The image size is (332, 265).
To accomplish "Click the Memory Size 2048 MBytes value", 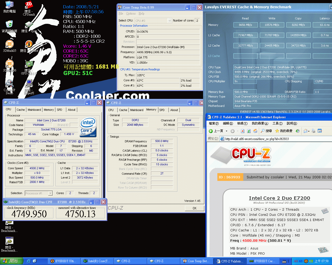I will click(x=135, y=125).
